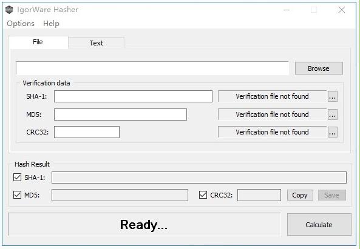
Task: Click the MD5 hash result output field
Action: point(120,195)
